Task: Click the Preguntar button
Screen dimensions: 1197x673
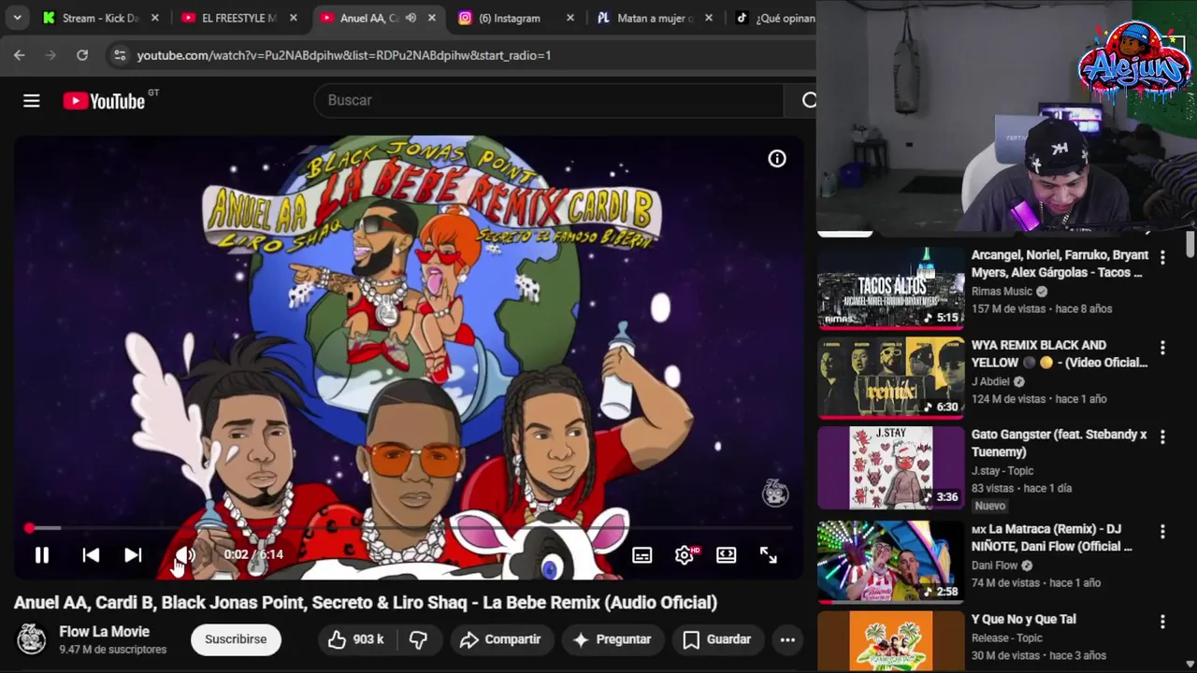Action: pos(612,639)
